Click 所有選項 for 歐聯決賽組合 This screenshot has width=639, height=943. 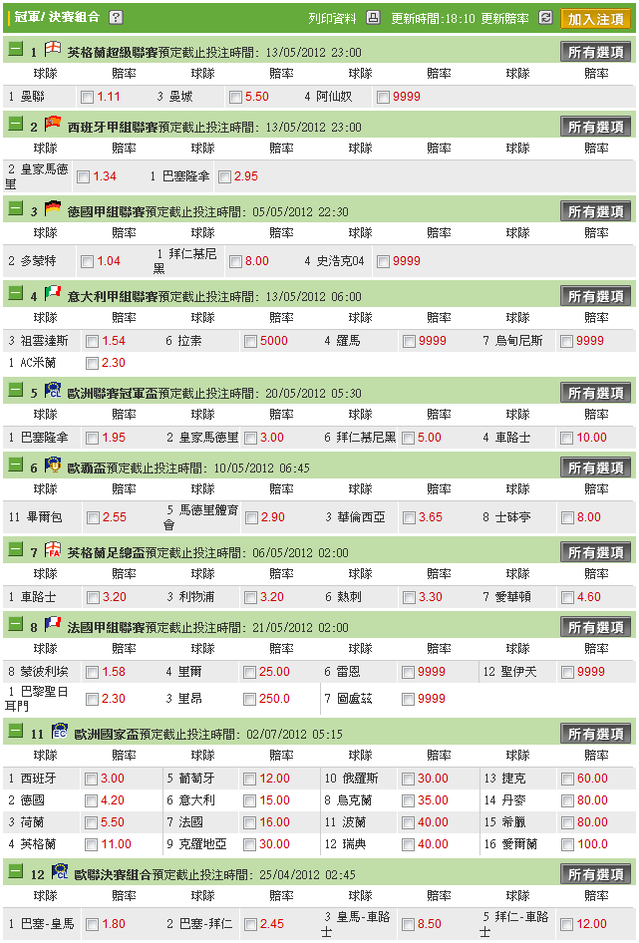point(596,874)
